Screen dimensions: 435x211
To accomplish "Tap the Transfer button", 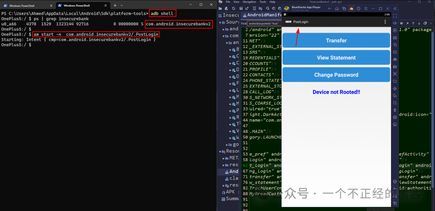I will point(336,41).
